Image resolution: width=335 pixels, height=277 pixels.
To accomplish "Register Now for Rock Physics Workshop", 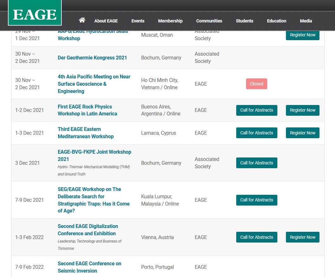I will coord(302,110).
